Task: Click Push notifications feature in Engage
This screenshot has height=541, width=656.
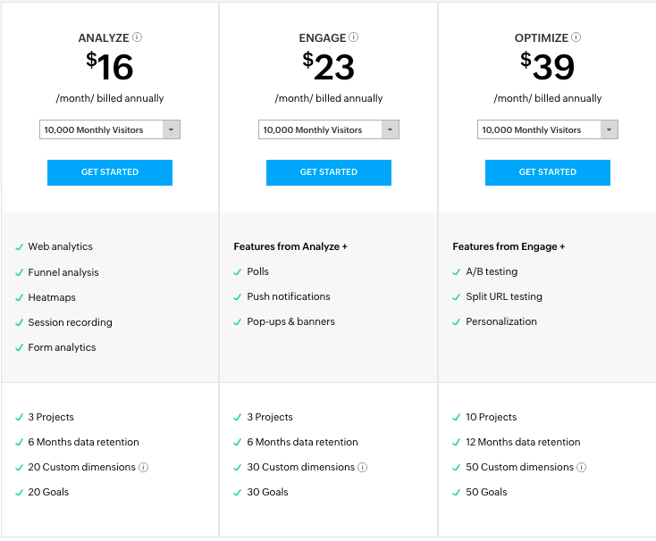Action: [x=289, y=296]
